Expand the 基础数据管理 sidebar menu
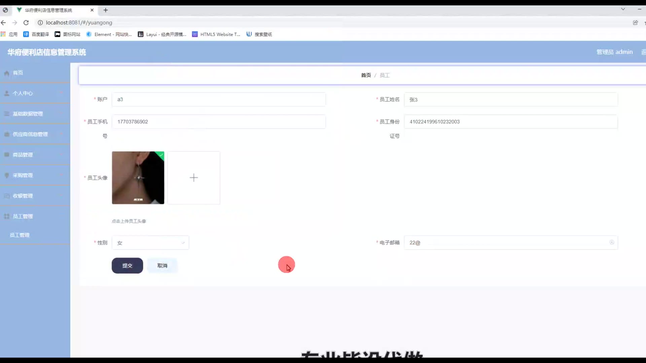Screen dimensions: 646x363 tap(28, 114)
